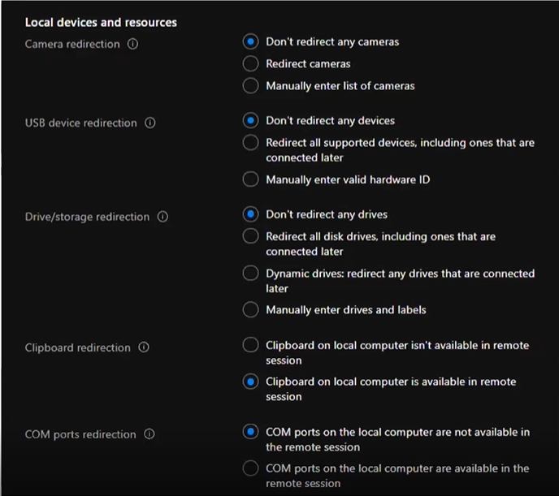Screen dimensions: 559x496
Task: Enable clipboard available in remote session
Action: [251, 382]
